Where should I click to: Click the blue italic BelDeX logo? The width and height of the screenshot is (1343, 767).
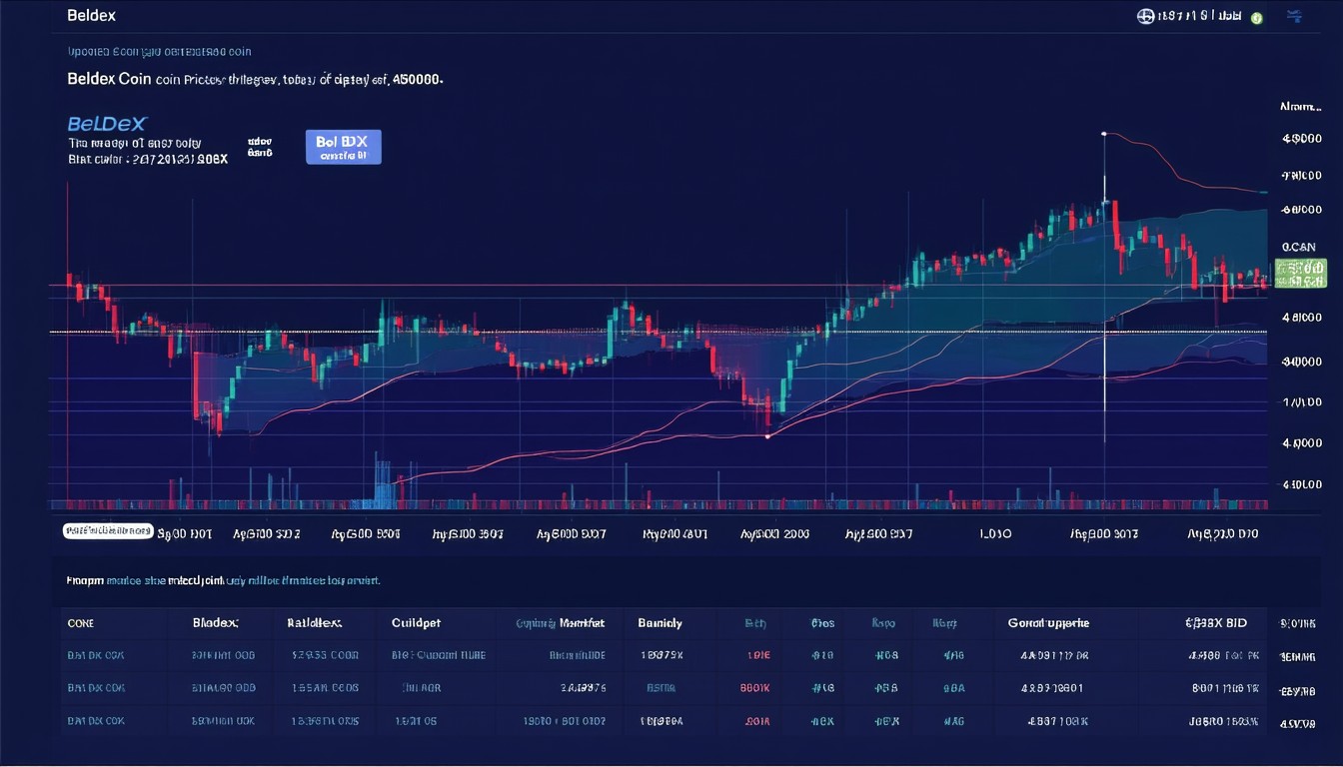tap(107, 124)
